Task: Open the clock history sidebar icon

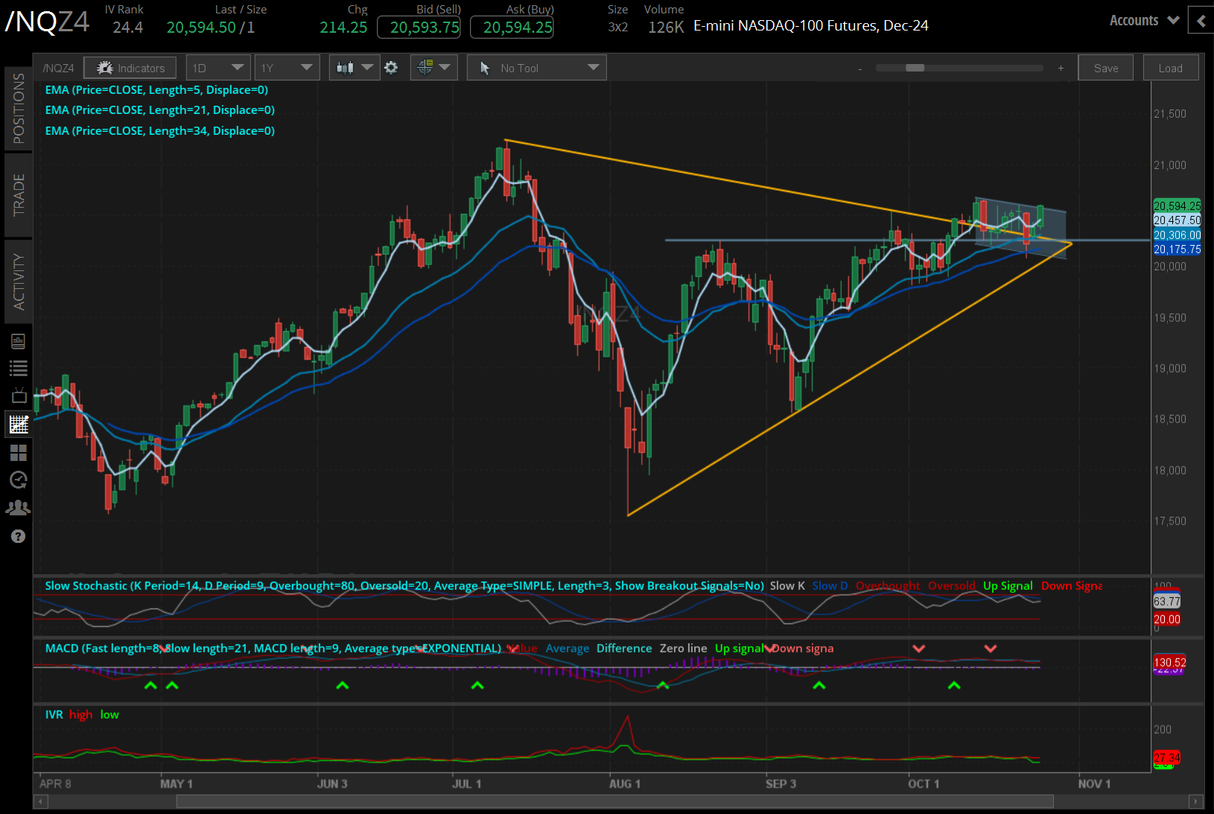Action: 18,480
